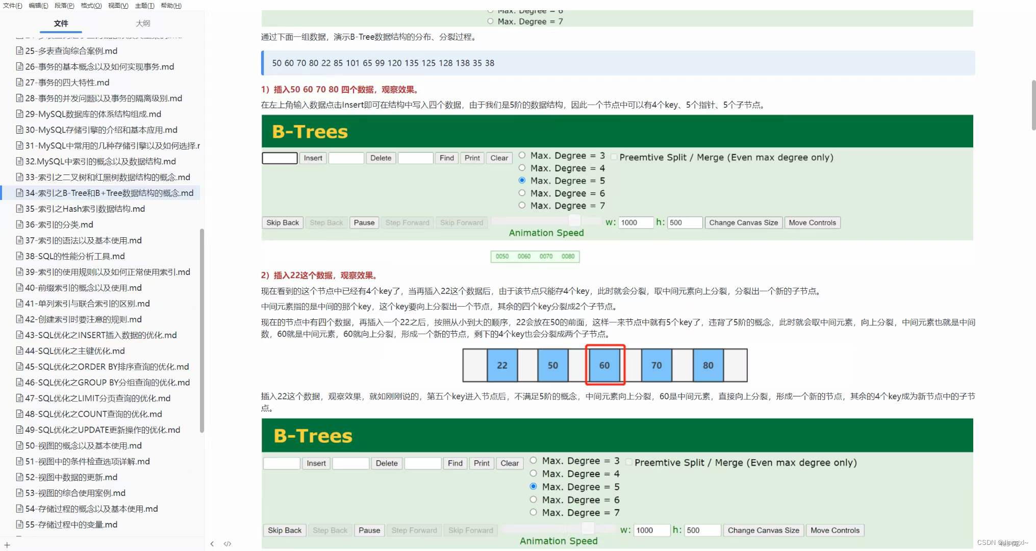1036x551 pixels.
Task: Switch to the 文件 sidebar tab
Action: [x=61, y=23]
